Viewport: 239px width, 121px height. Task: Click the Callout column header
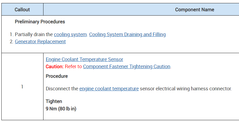click(x=22, y=10)
